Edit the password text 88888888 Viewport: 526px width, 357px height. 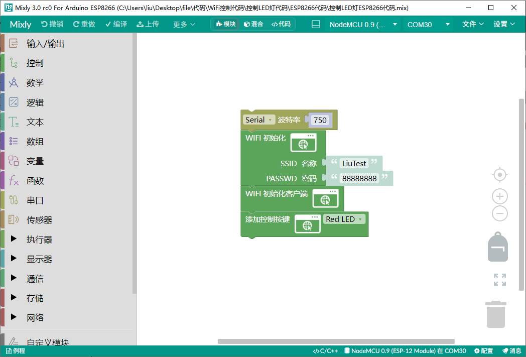point(359,179)
